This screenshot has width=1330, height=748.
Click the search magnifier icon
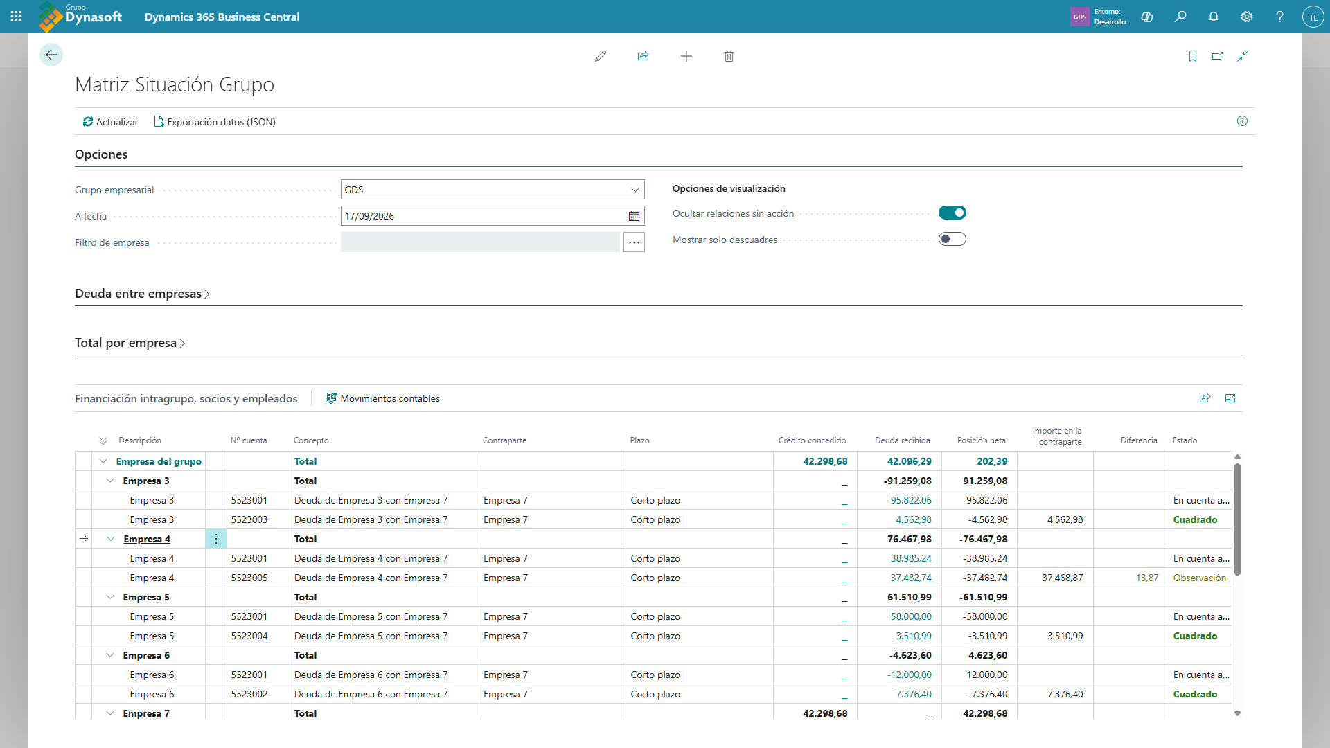pos(1180,17)
